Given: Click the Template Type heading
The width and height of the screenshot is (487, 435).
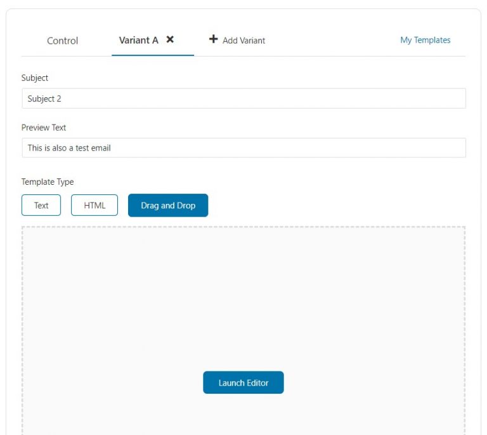Looking at the screenshot, I should (48, 182).
